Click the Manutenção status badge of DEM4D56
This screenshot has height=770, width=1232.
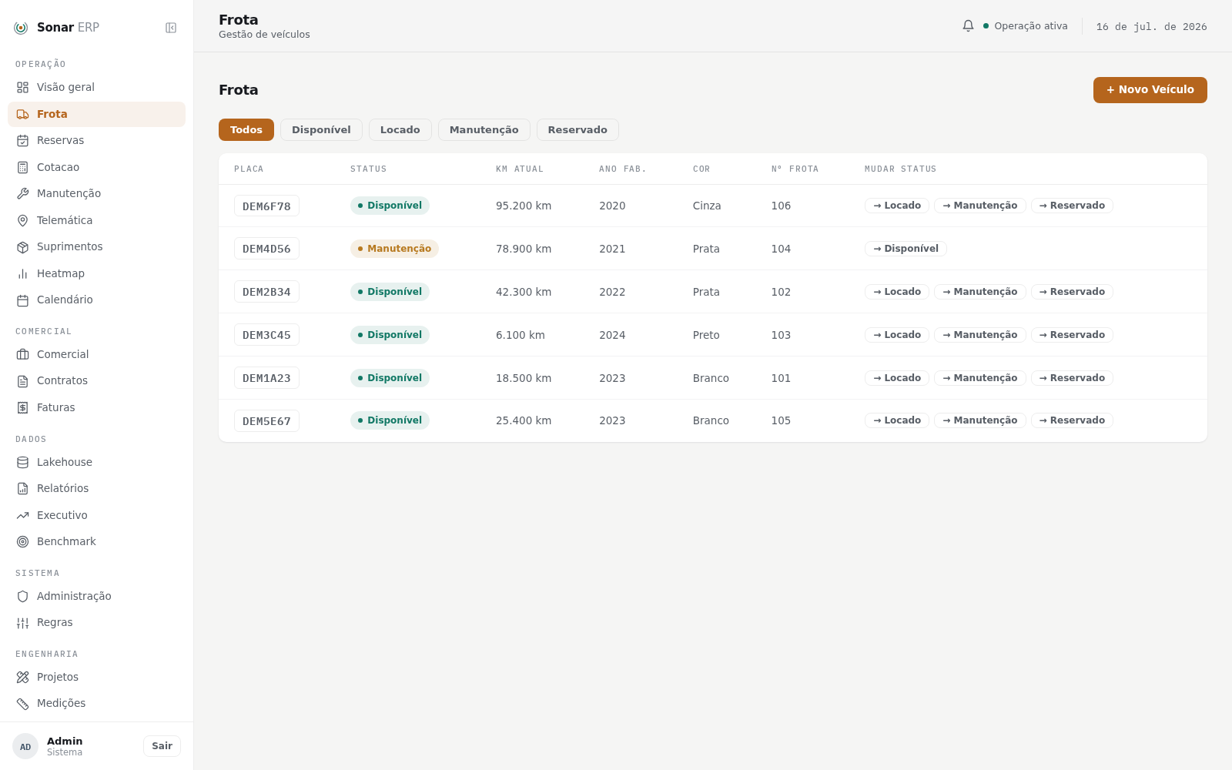coord(394,249)
